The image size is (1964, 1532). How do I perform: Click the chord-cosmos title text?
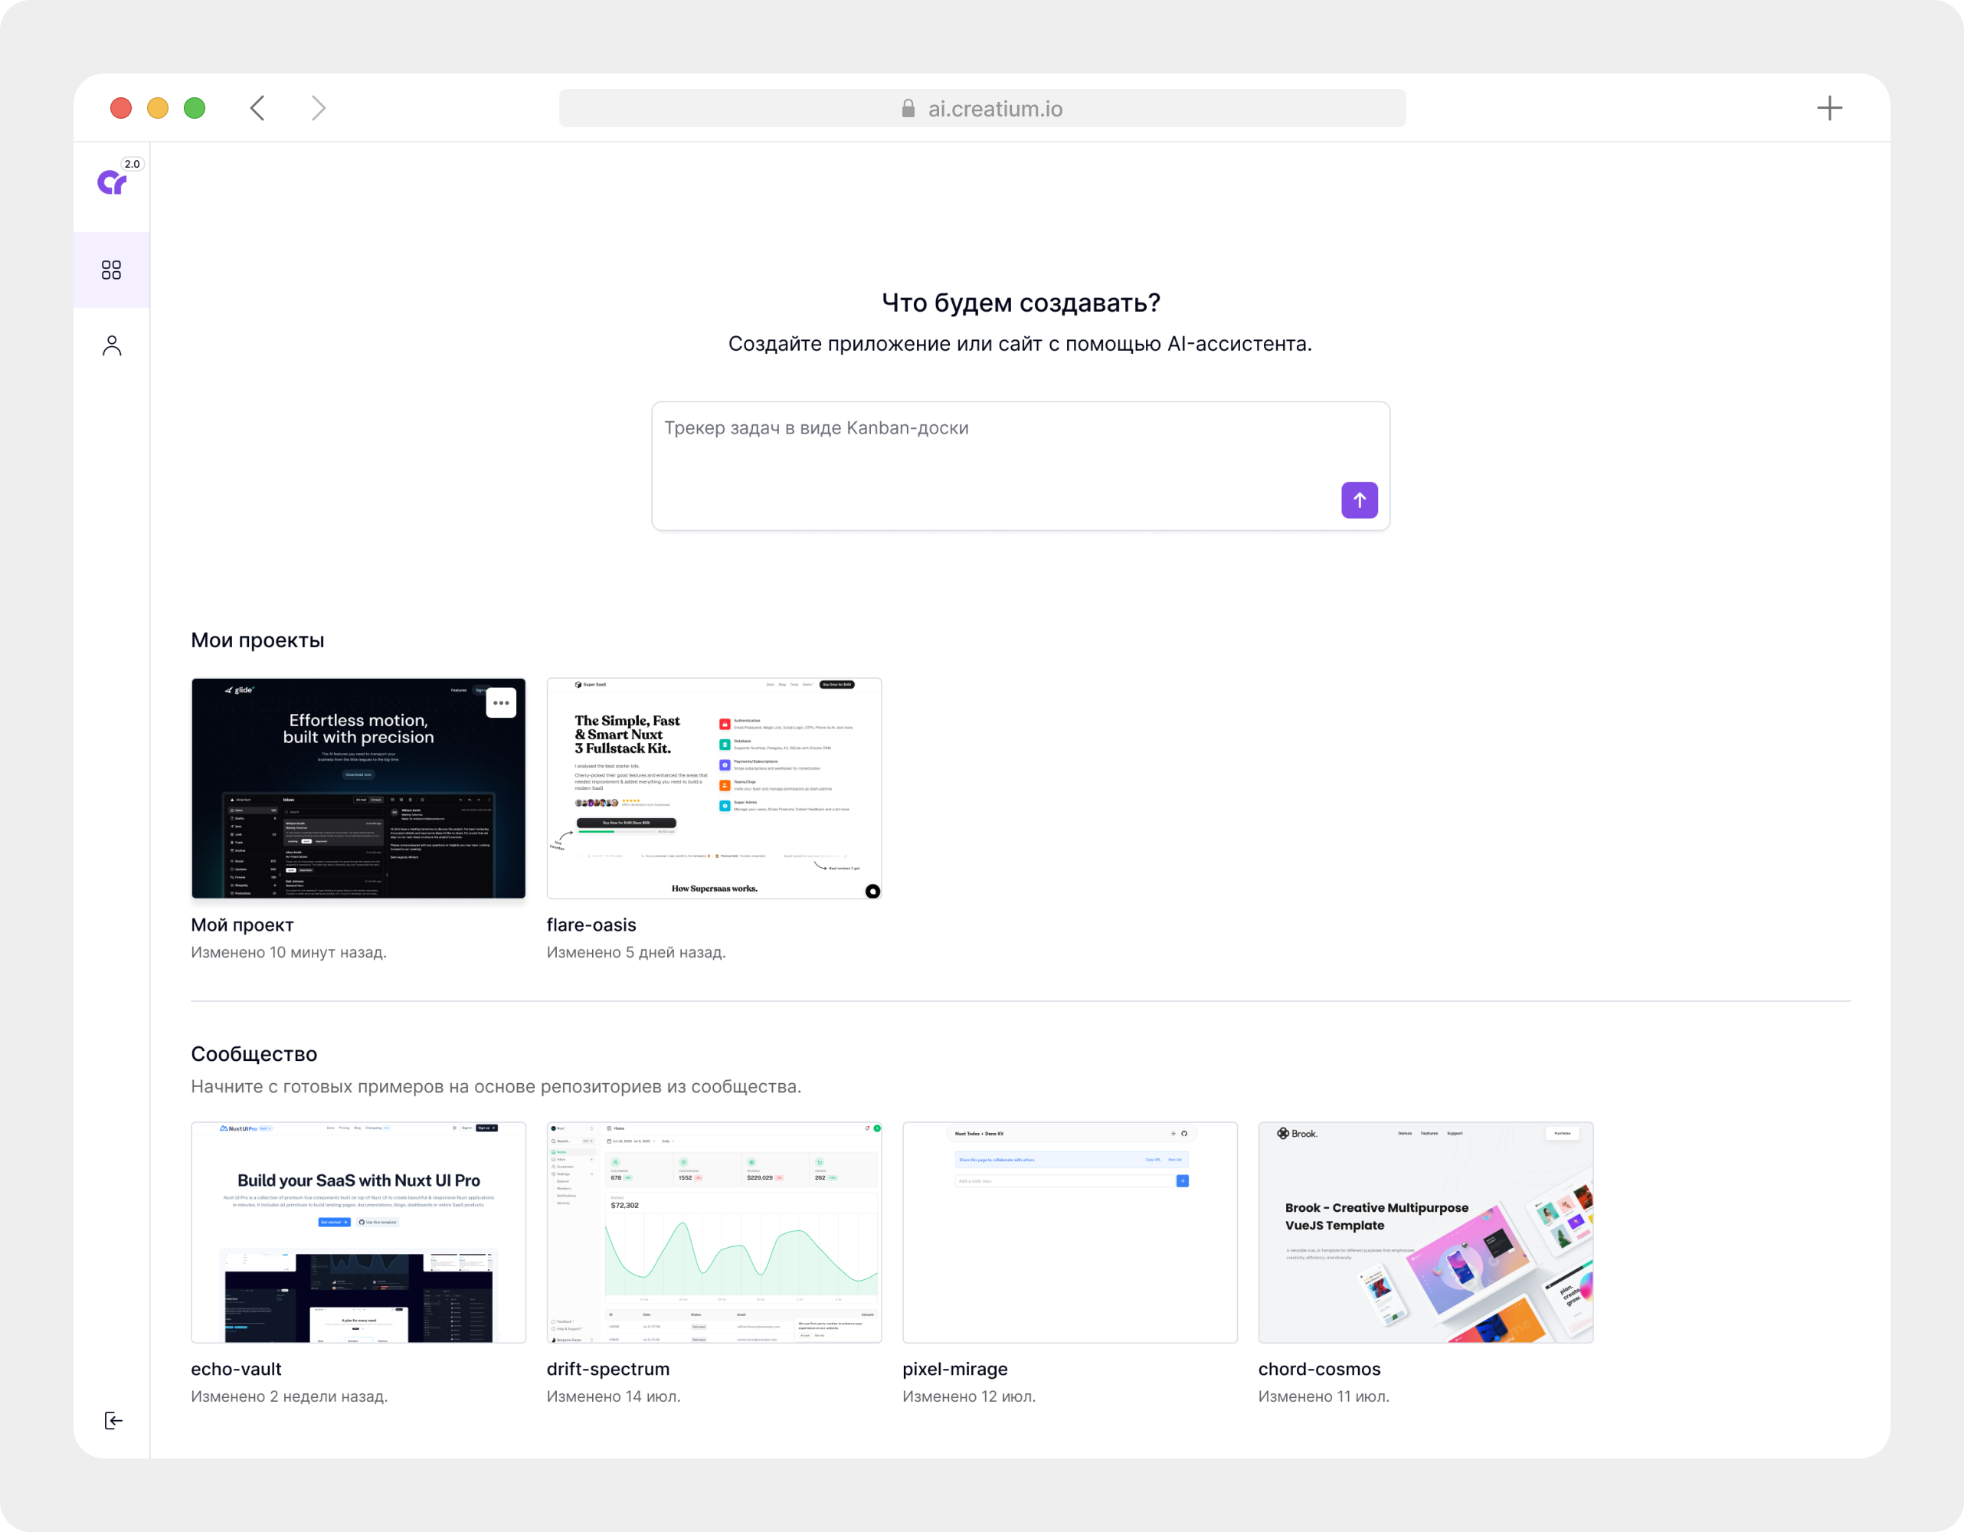click(x=1319, y=1370)
